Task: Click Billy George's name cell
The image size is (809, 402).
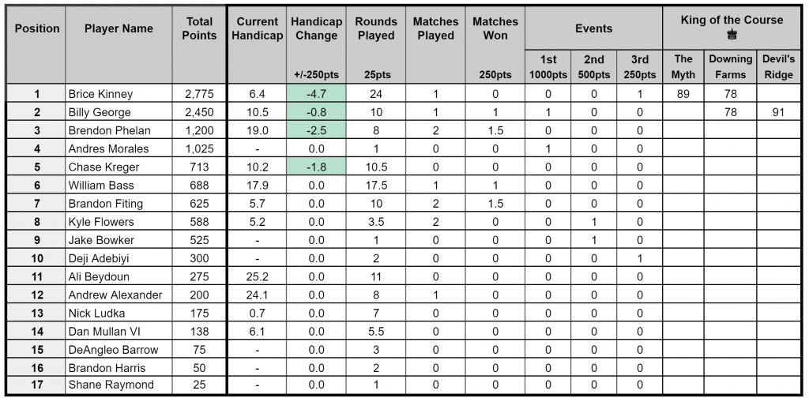Action: (119, 112)
